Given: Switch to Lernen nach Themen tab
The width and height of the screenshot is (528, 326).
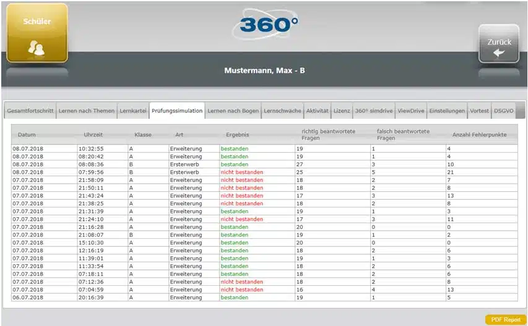Looking at the screenshot, I should 87,111.
